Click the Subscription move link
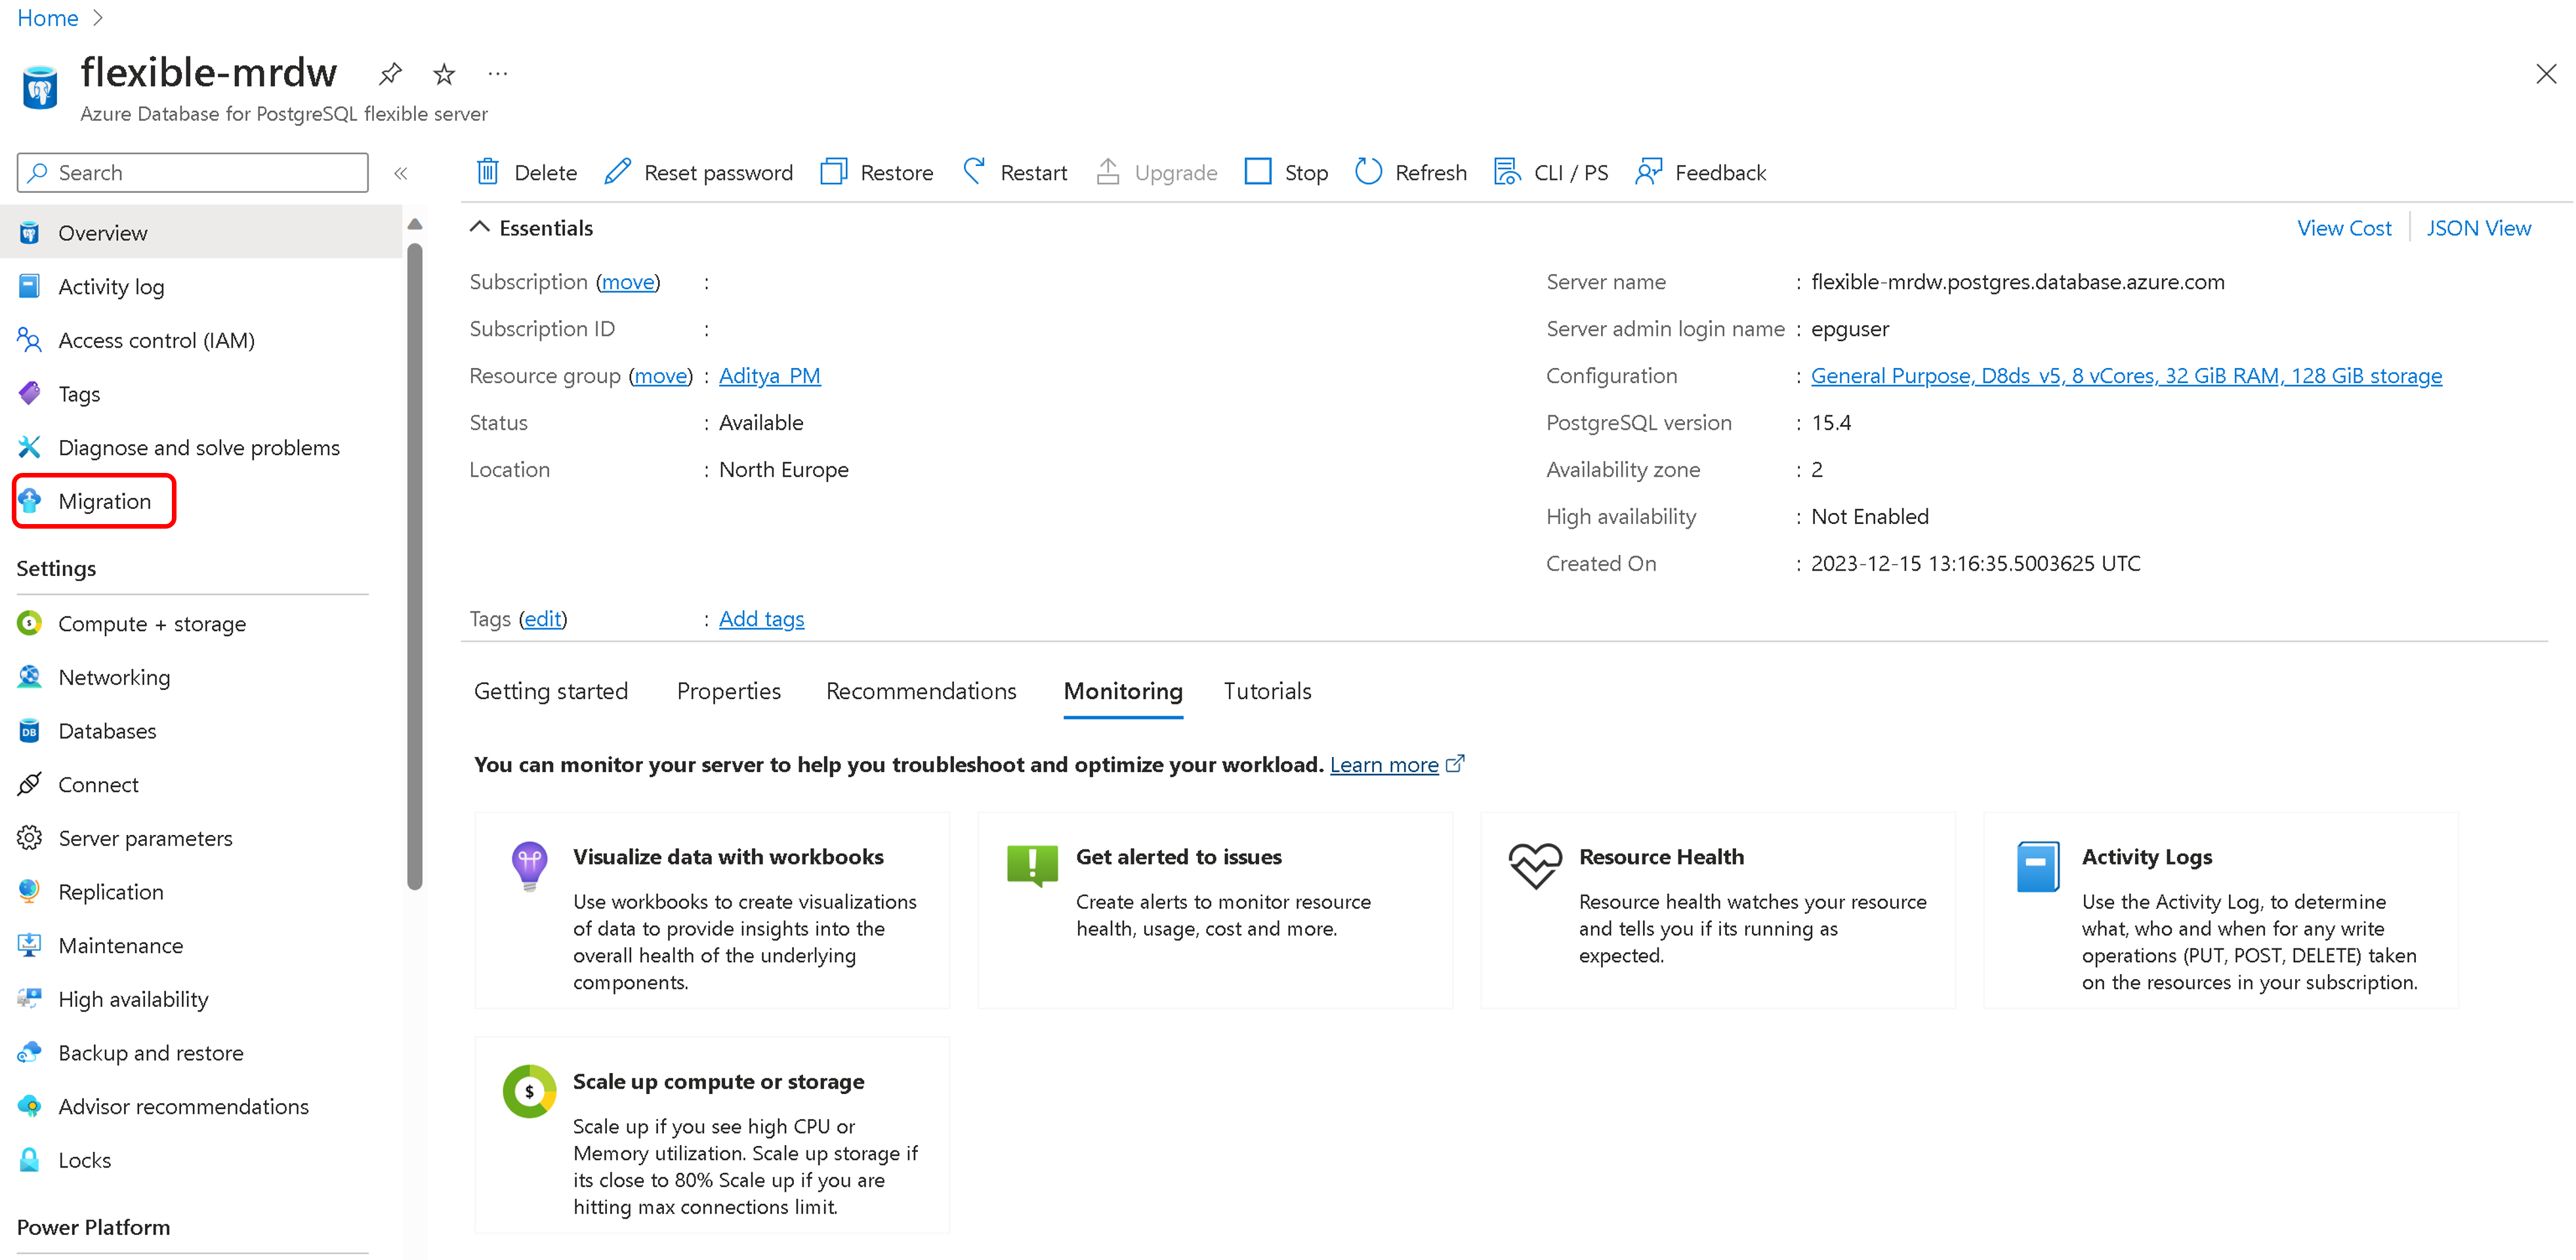2576x1260 pixels. point(628,282)
